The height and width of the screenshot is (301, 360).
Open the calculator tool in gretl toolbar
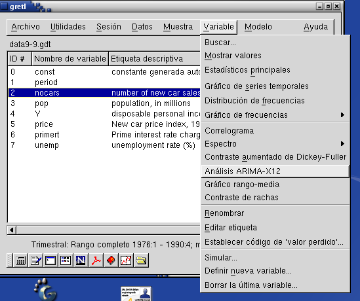click(x=21, y=260)
